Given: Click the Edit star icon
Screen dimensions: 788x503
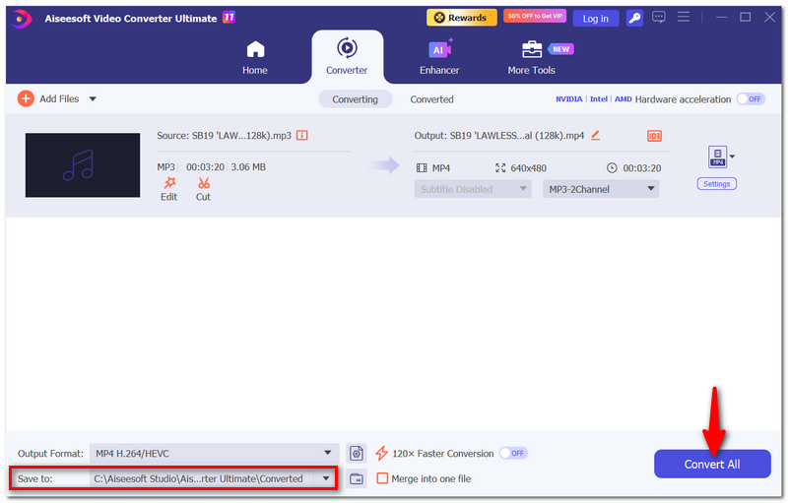Looking at the screenshot, I should [169, 183].
